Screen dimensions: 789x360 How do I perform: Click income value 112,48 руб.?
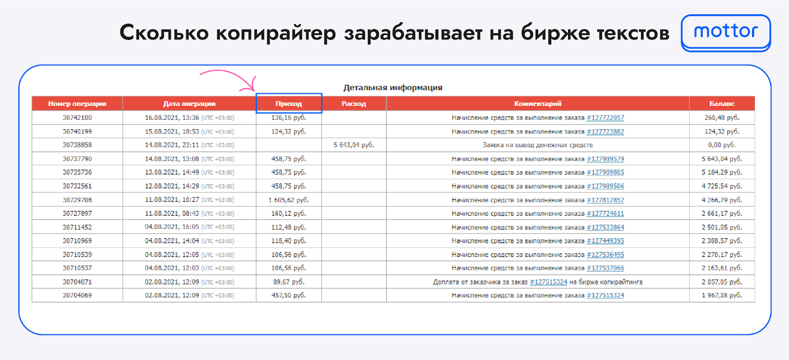288,227
